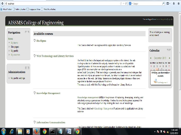The image size is (181, 135).
Task: Reload the page with the refresh icon
Action: tap(126, 4)
